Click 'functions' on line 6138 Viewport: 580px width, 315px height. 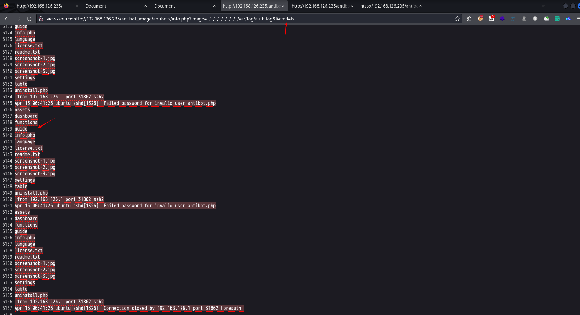26,122
